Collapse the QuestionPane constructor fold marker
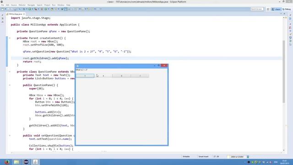Screen dimensions: 293x165 (10, 85)
